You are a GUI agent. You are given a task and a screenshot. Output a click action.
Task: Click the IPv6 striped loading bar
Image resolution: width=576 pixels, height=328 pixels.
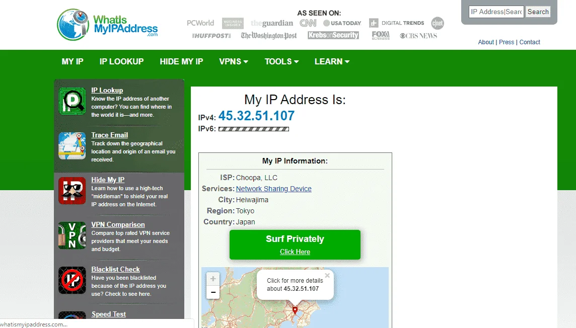(x=254, y=129)
